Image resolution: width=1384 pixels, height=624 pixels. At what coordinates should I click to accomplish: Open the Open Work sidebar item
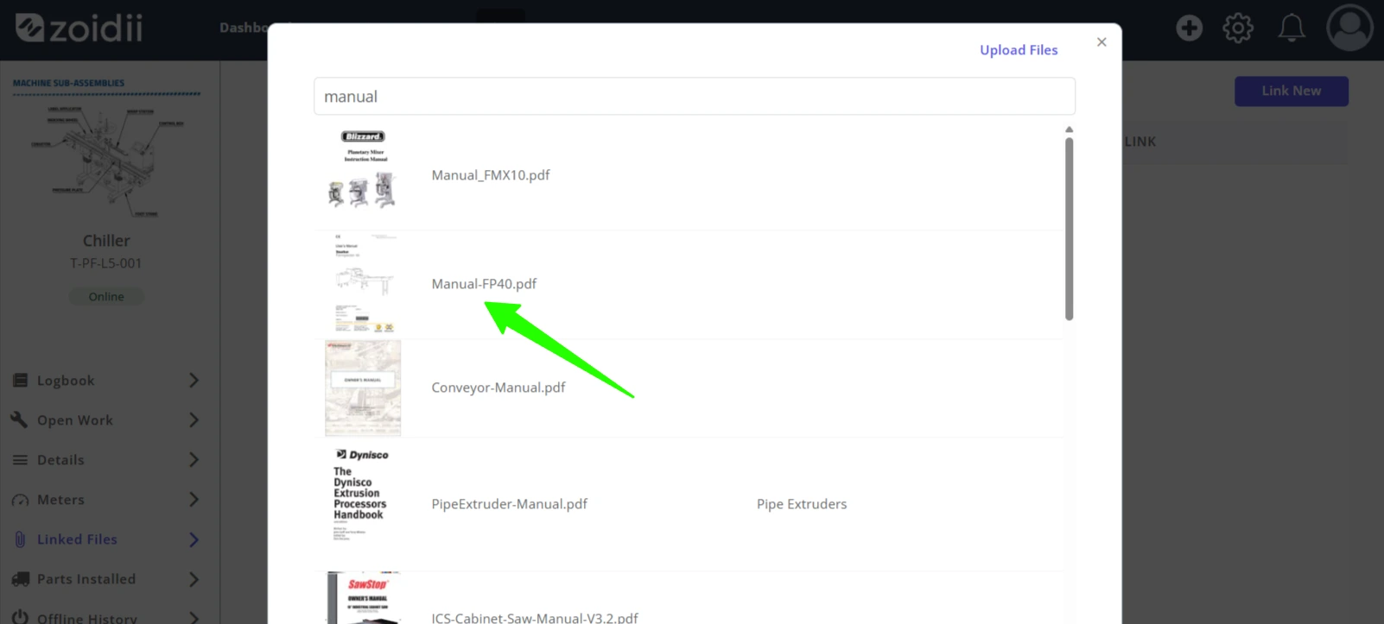click(106, 420)
